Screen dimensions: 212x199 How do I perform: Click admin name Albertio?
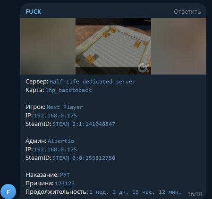(61, 141)
